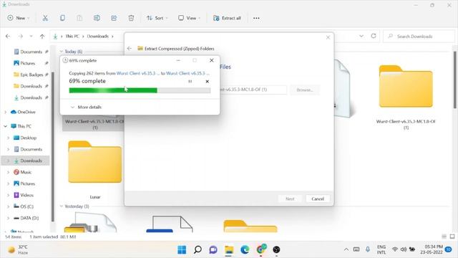
Task: Open the View dropdown
Action: click(x=189, y=18)
